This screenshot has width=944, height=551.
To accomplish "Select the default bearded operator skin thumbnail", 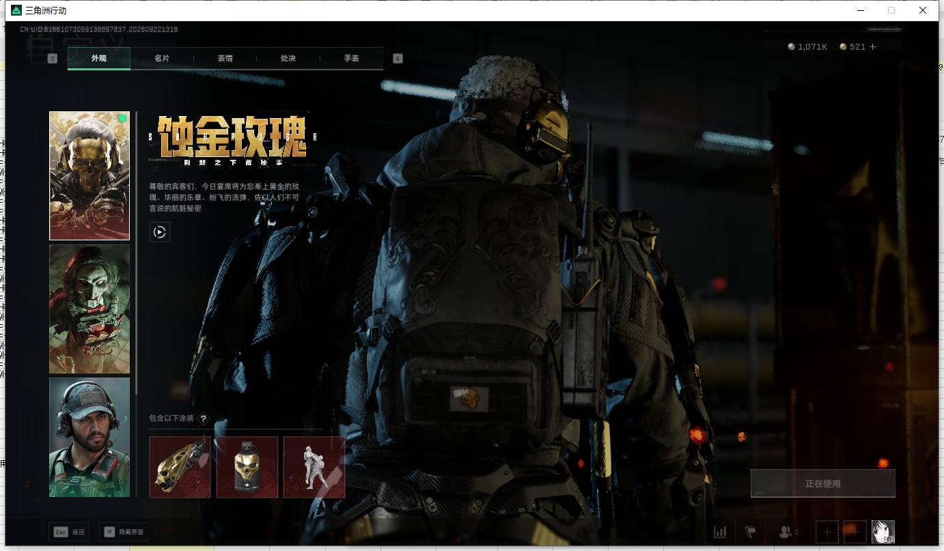I will (89, 437).
